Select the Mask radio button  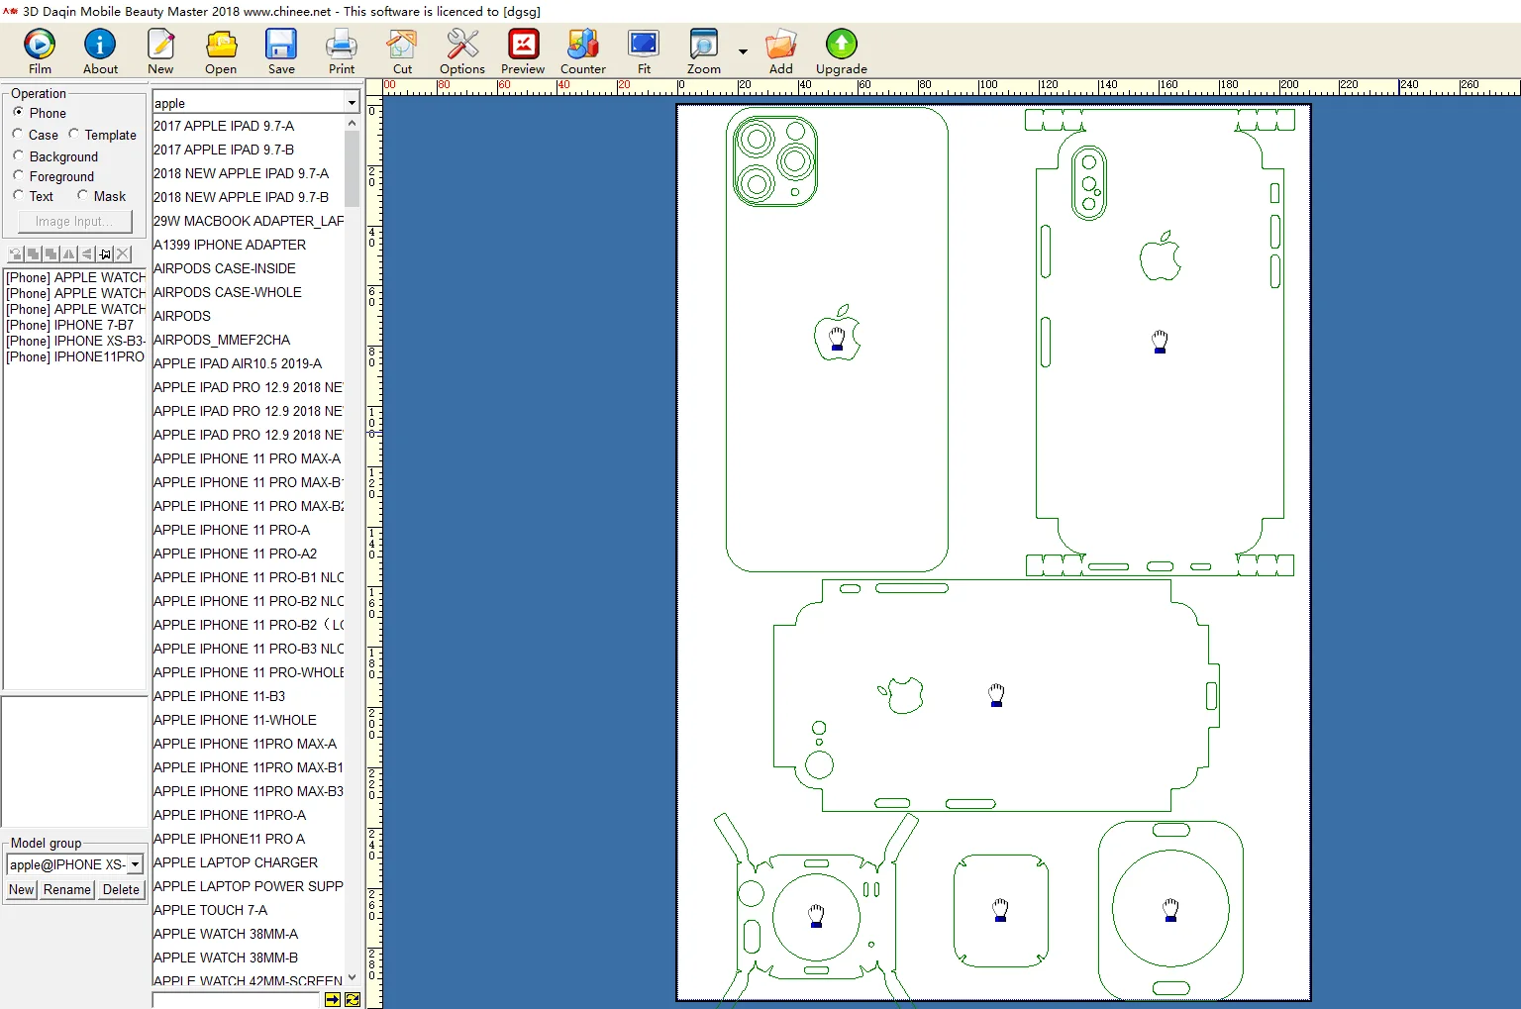click(x=83, y=196)
